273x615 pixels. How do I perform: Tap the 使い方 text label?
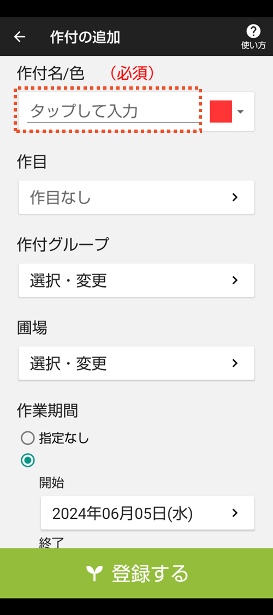pyautogui.click(x=253, y=45)
